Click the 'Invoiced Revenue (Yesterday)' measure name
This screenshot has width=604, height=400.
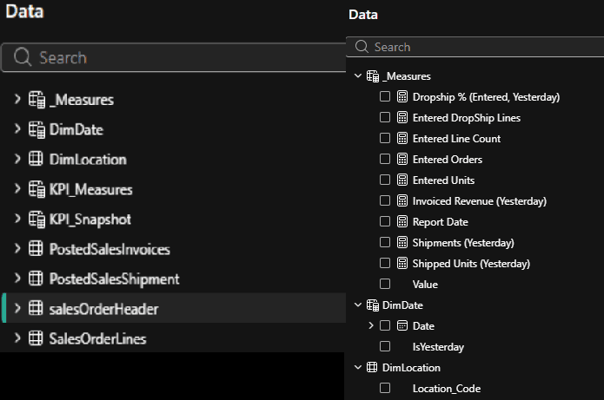[480, 201]
